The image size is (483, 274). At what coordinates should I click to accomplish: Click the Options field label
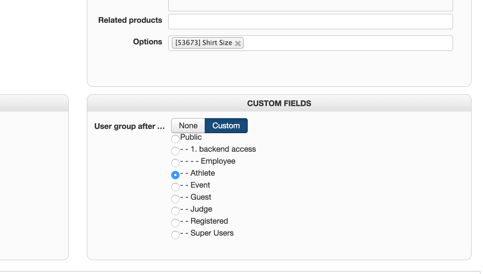coord(148,42)
